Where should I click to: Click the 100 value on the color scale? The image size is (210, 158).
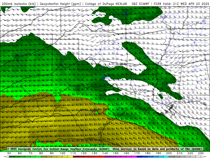pyautogui.click(x=62, y=153)
